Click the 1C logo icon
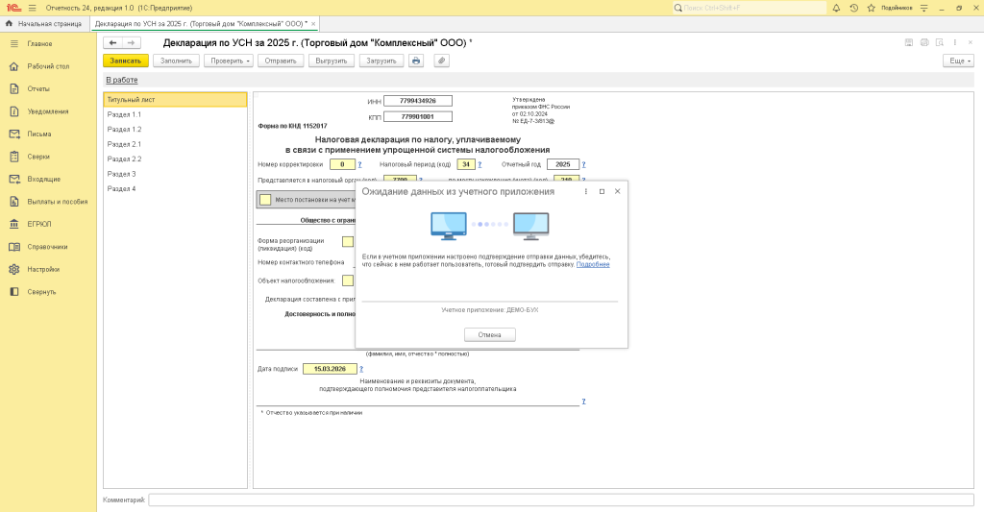The image size is (984, 512). (13, 8)
